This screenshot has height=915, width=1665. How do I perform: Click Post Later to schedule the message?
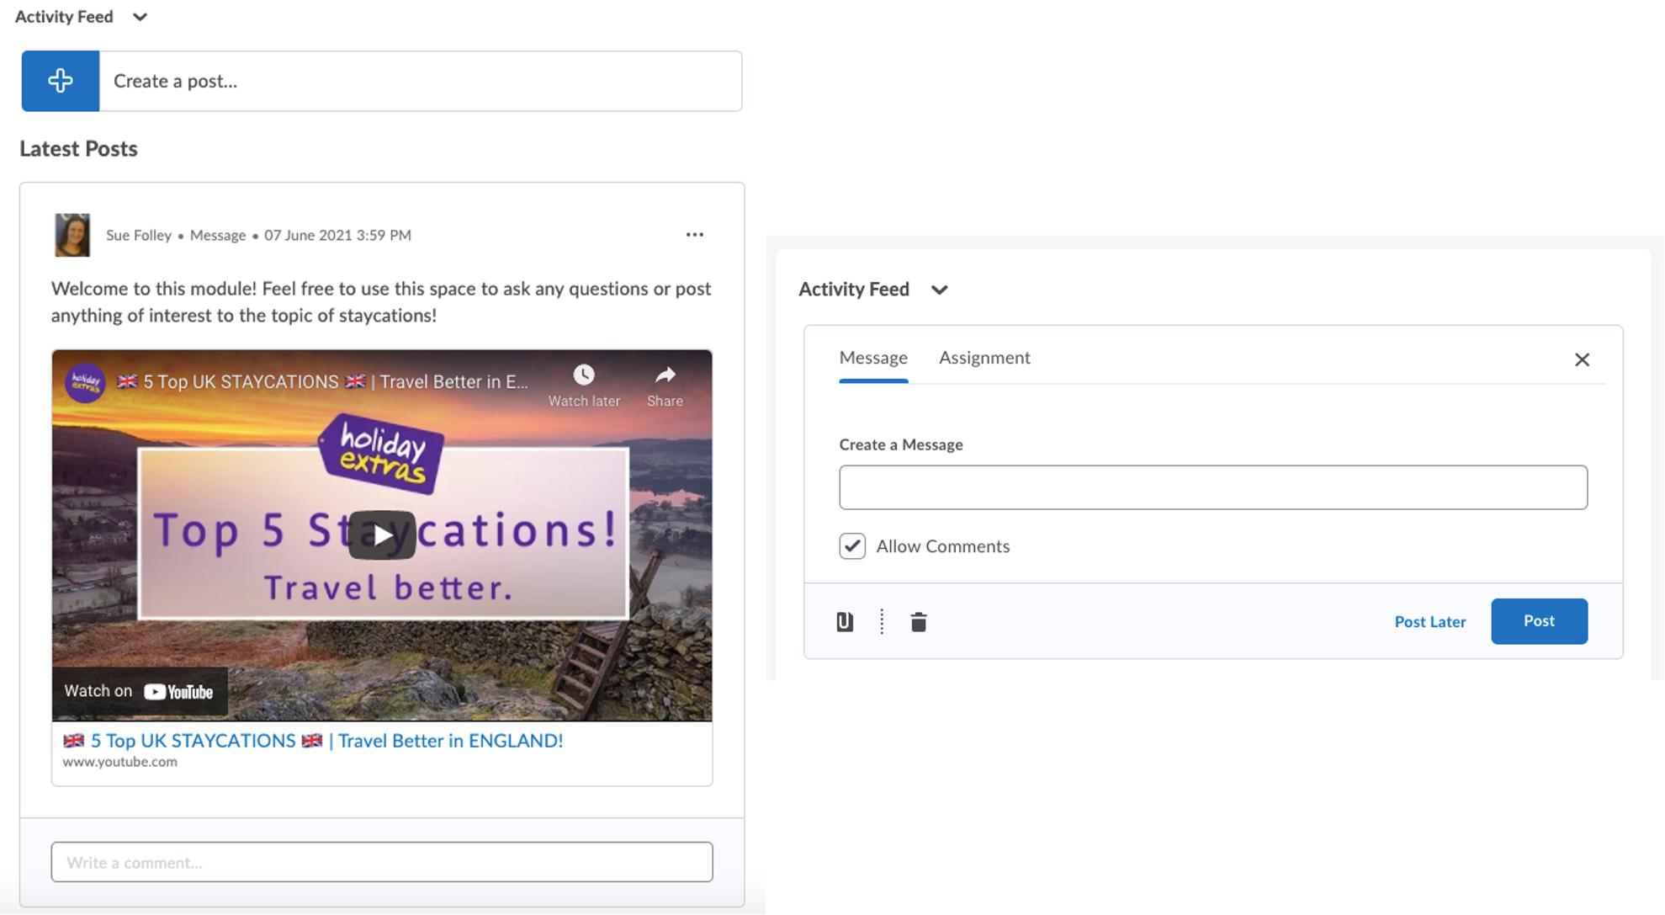tap(1429, 621)
